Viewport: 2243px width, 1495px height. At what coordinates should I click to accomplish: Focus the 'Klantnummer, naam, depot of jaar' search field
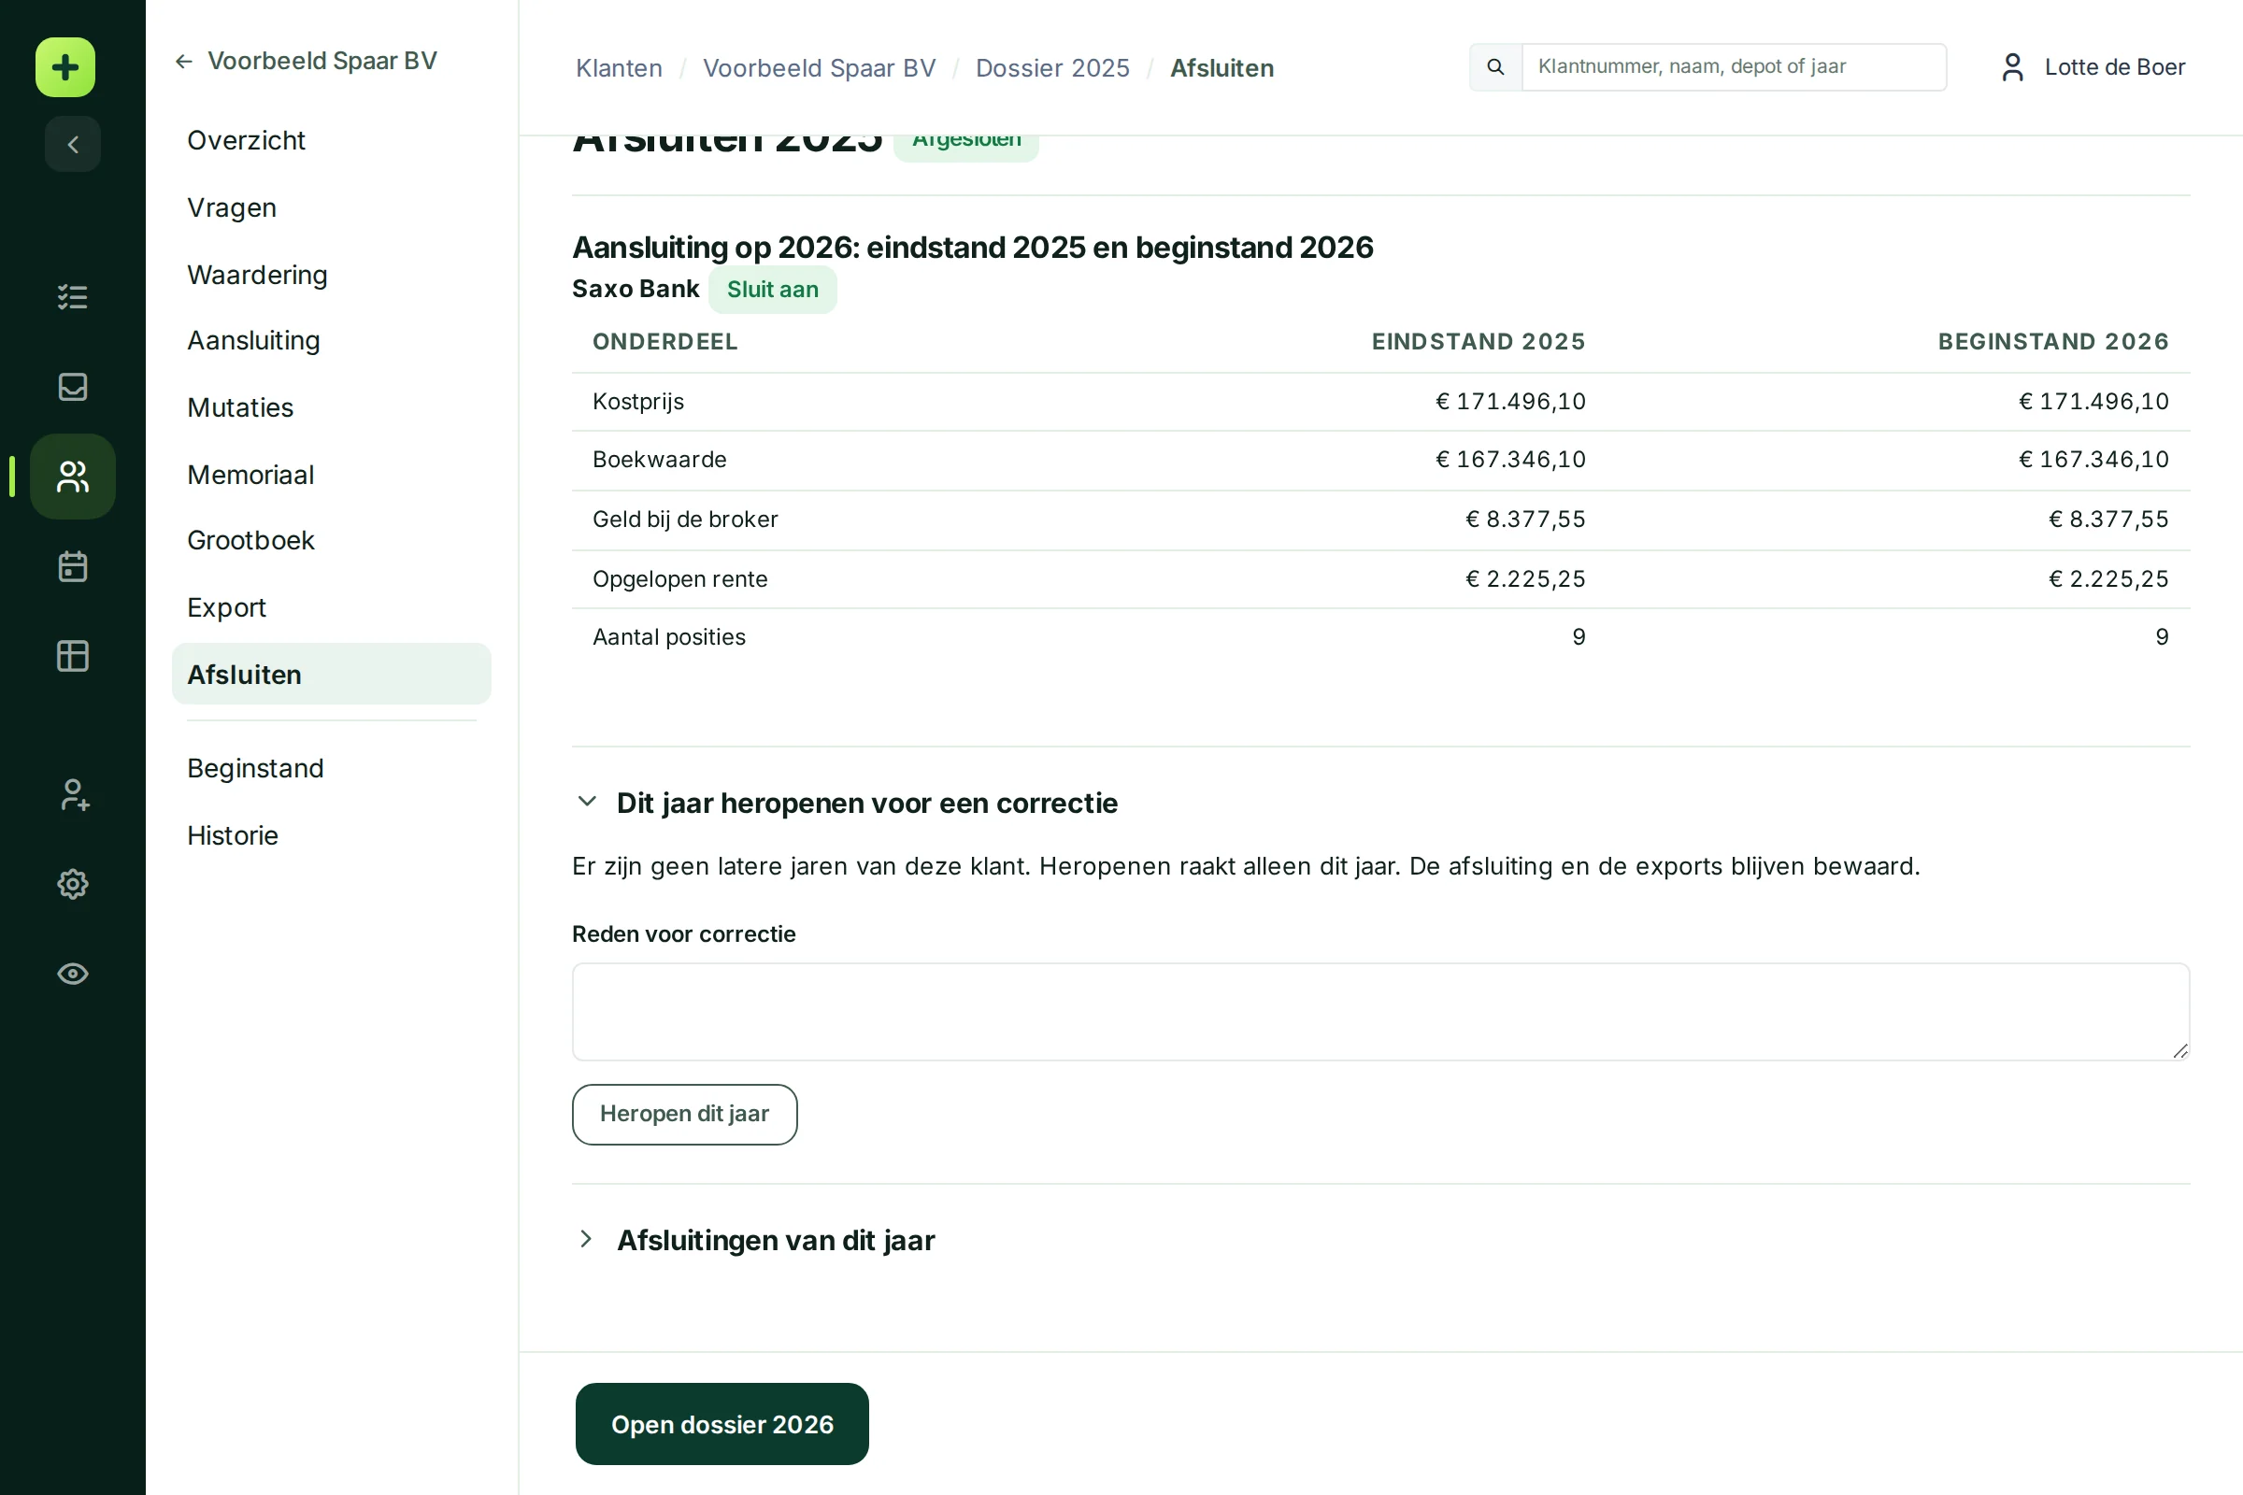1733,66
